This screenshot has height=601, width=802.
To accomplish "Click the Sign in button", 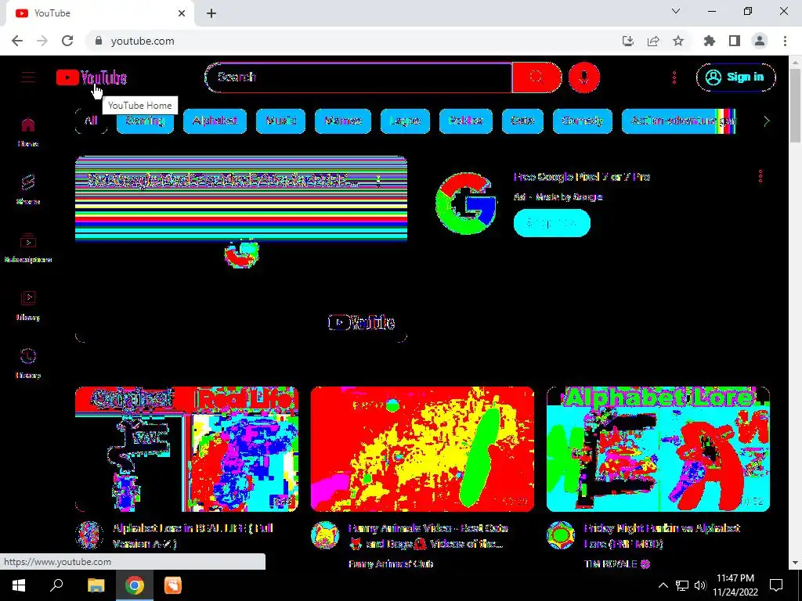I will tap(735, 77).
